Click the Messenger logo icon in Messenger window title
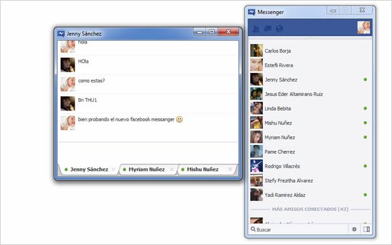The height and width of the screenshot is (245, 392). 252,12
